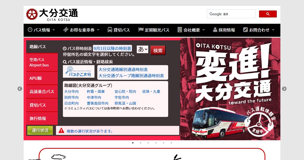The image size is (304, 160).
Task: Click the person icon beside 採用情報
Action: pyautogui.click(x=215, y=30)
